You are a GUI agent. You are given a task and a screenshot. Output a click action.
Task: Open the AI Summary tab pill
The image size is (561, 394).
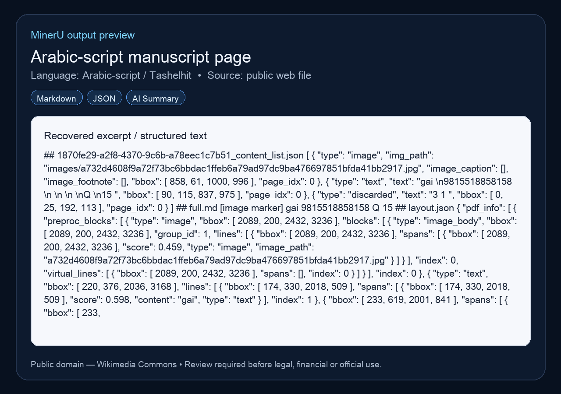click(x=156, y=98)
